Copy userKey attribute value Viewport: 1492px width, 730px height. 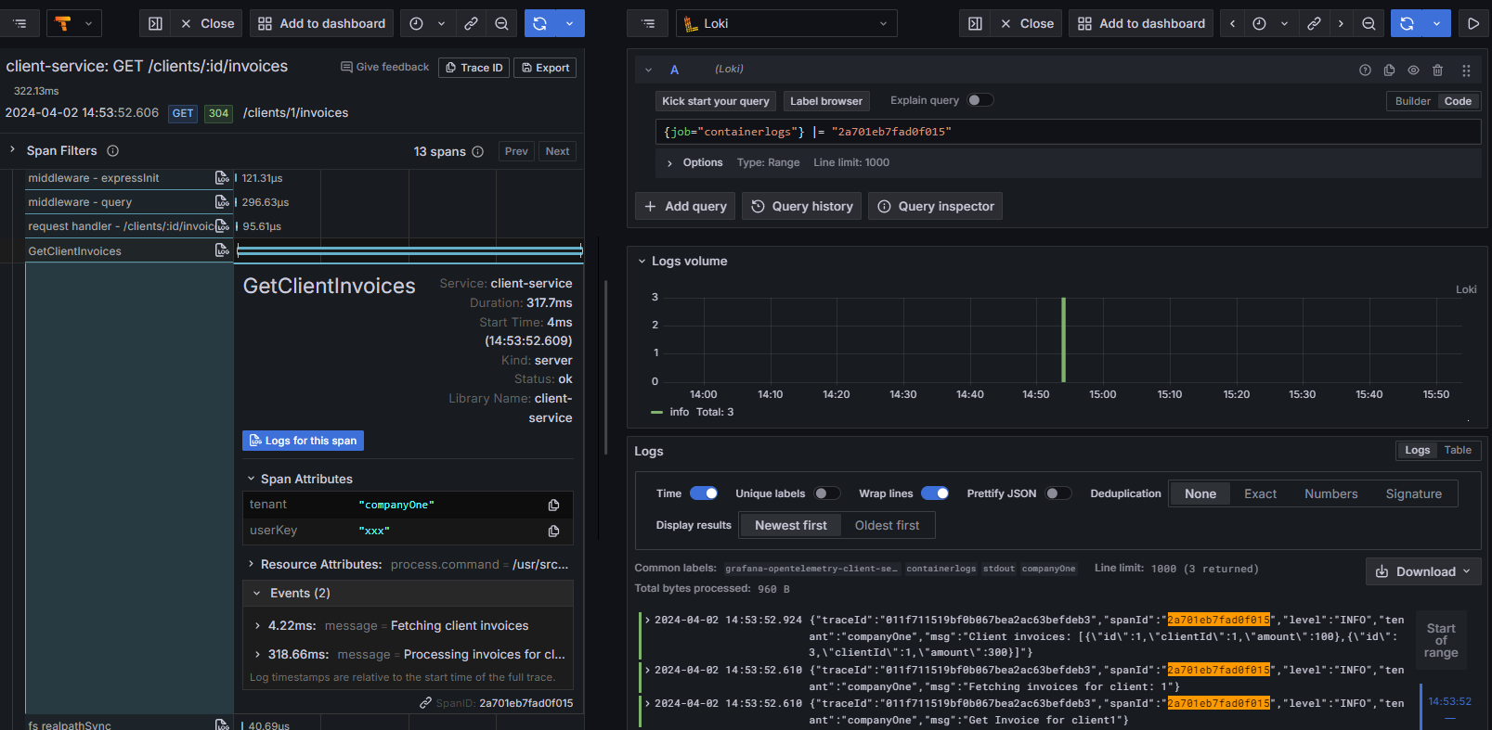(553, 531)
